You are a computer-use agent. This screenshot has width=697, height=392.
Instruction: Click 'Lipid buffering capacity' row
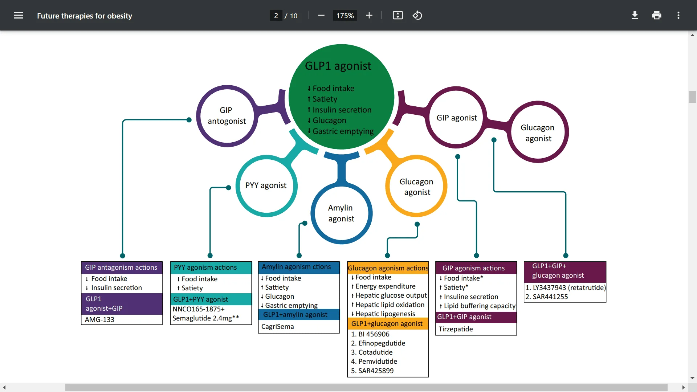pyautogui.click(x=477, y=306)
